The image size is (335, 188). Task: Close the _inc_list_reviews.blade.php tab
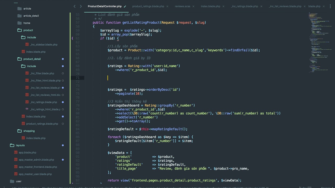(x=305, y=6)
